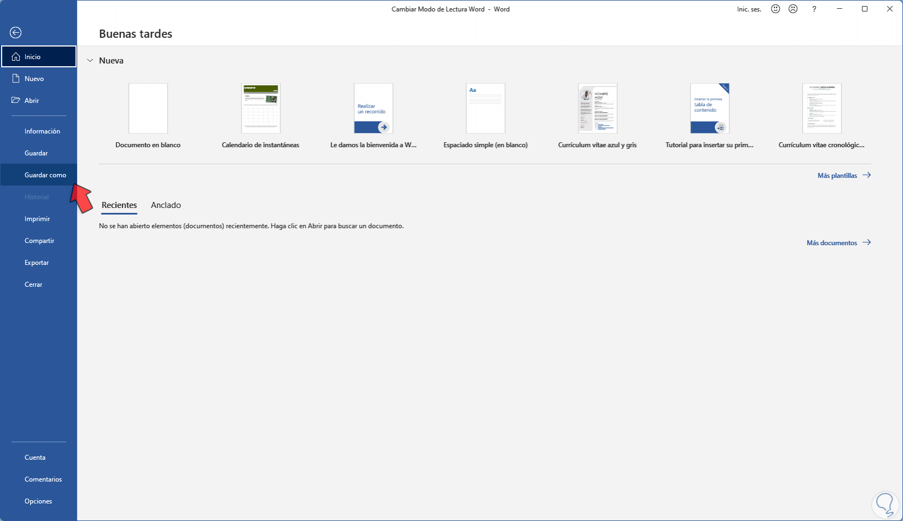Create a Documento en blanco
The width and height of the screenshot is (903, 521).
coord(148,116)
